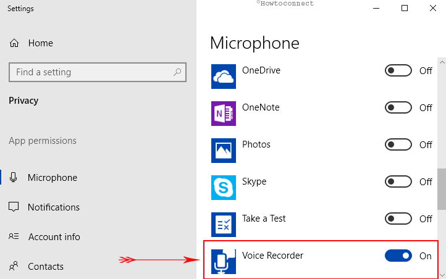Click the Skype app icon
The image size is (446, 279).
[x=223, y=188]
